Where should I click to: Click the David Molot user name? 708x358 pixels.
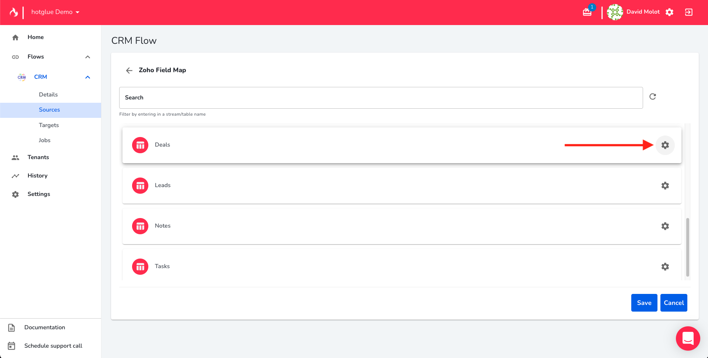click(x=643, y=12)
